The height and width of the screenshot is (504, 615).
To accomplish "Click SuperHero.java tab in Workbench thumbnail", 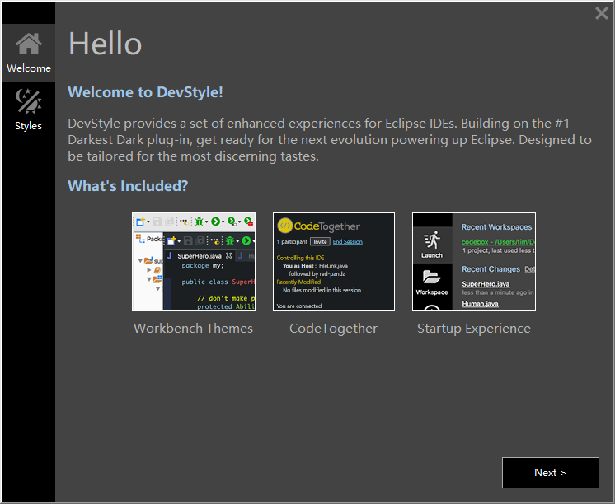I will click(x=200, y=256).
